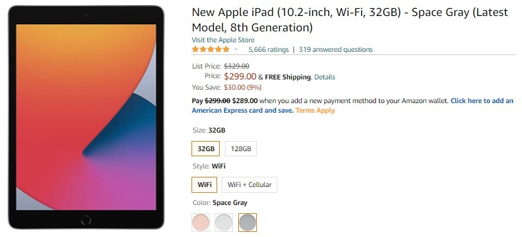Pick the Gold color swatch
522x237 pixels.
pos(200,222)
